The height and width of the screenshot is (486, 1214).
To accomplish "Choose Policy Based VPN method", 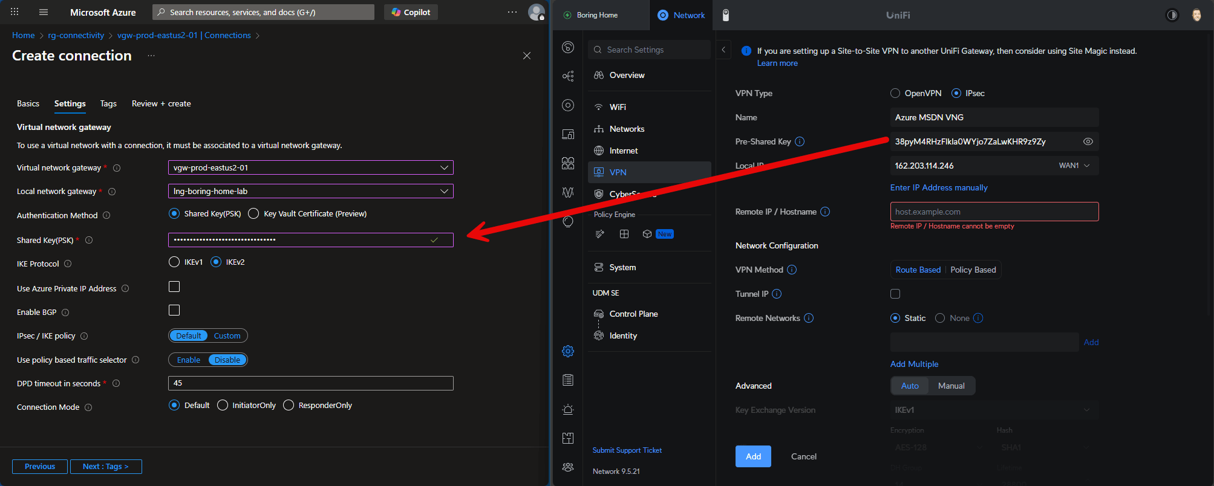I will coord(973,270).
